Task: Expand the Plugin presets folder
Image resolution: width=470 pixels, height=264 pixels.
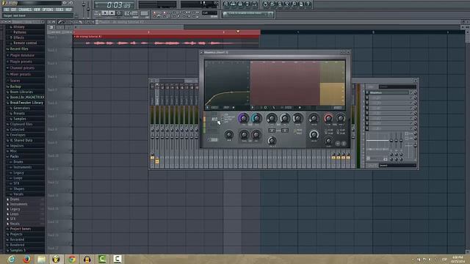Action: [21, 62]
